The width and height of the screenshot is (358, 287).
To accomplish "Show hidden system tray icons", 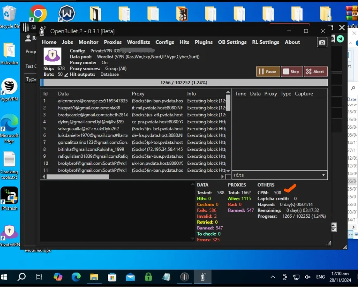I will [273, 277].
